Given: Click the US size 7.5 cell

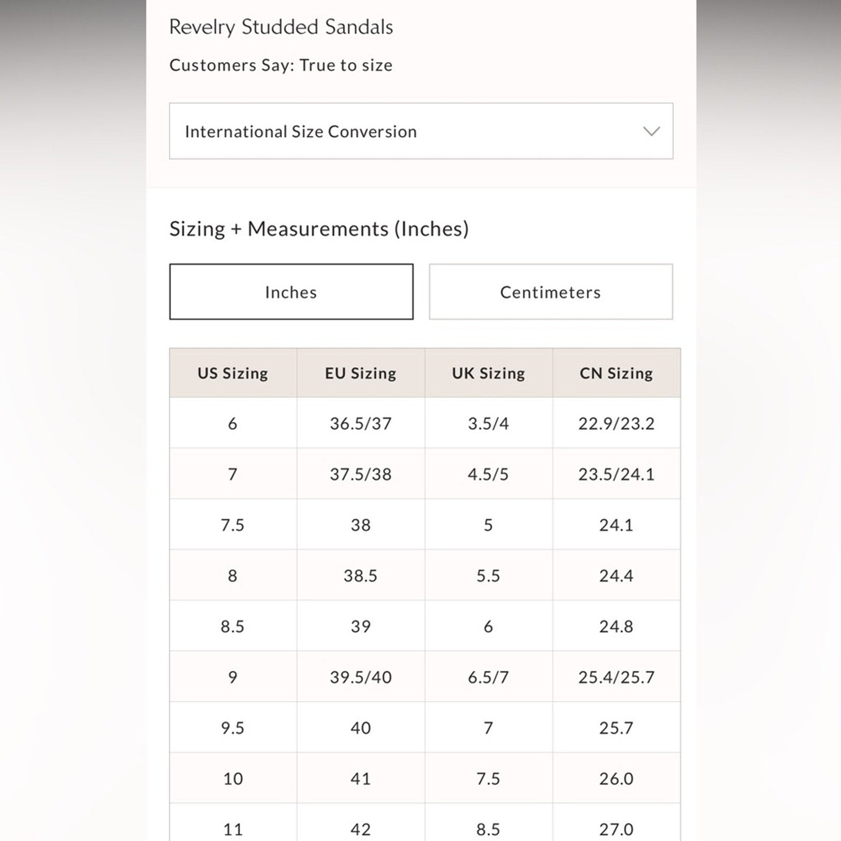Looking at the screenshot, I should coord(233,525).
